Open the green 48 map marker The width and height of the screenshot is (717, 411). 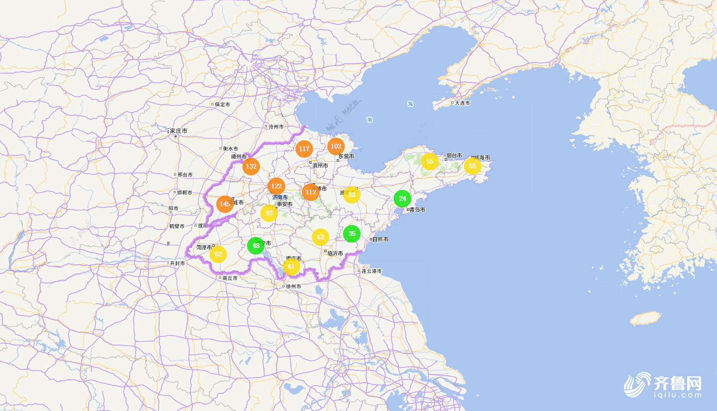coord(256,246)
